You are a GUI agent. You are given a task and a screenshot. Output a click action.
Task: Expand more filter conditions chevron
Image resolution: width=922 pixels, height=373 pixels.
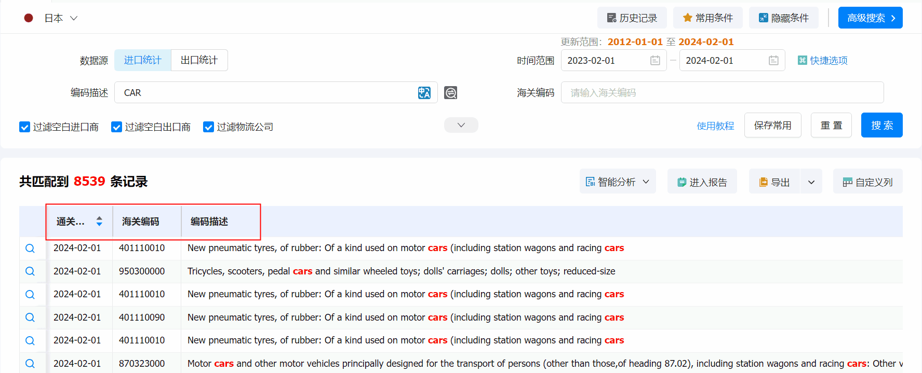pyautogui.click(x=461, y=125)
